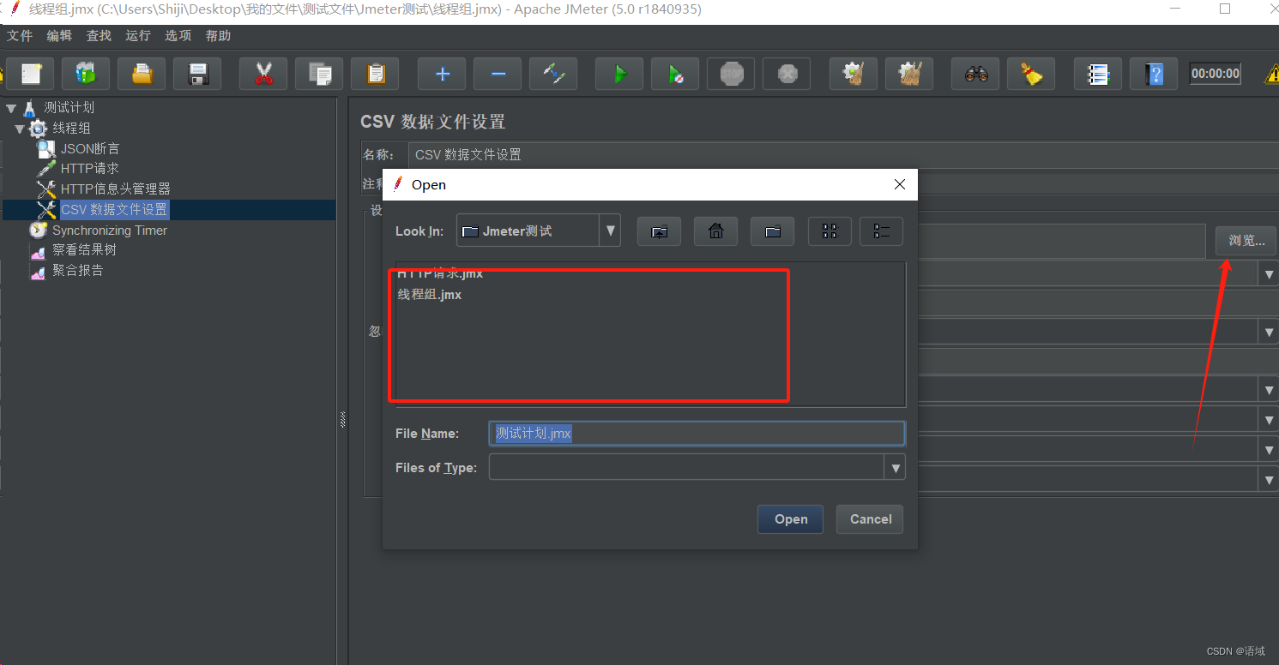1279x665 pixels.
Task: Open the first dropdown arrow below 浏览 button
Action: click(x=1269, y=274)
